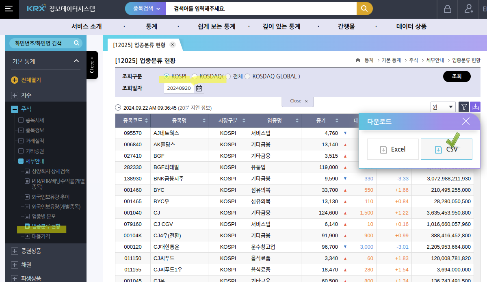The height and width of the screenshot is (282, 487).
Task: Select the [12025] 업종분류 현황 tab
Action: 139,45
